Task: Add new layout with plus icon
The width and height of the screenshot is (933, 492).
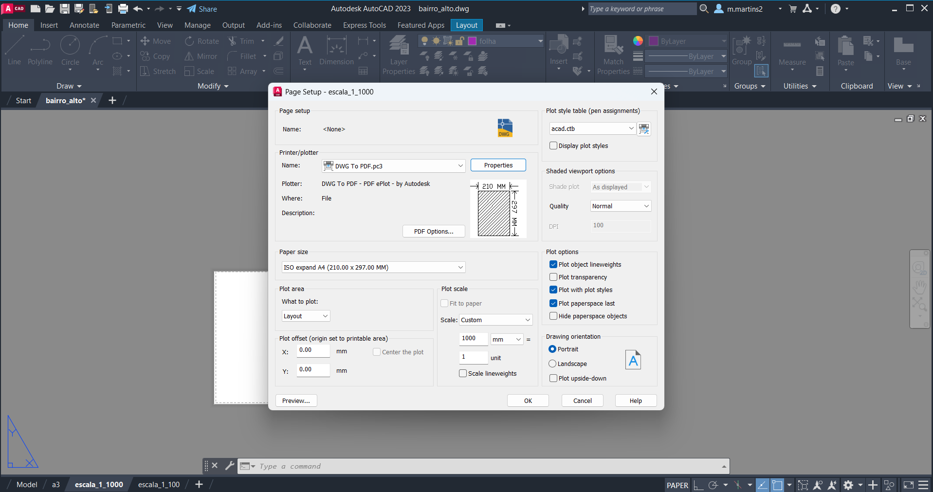Action: [x=199, y=485]
